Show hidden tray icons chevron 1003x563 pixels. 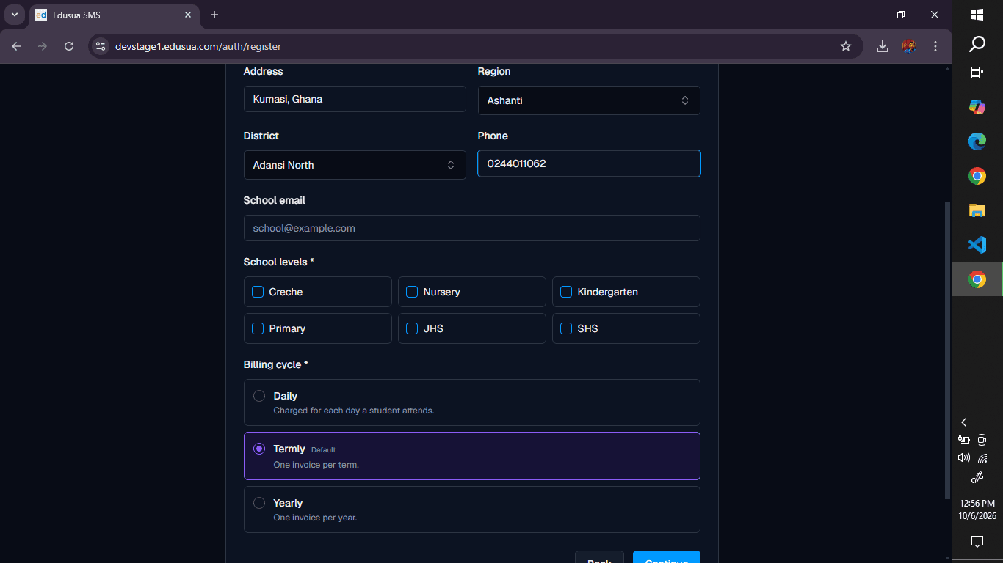point(964,422)
